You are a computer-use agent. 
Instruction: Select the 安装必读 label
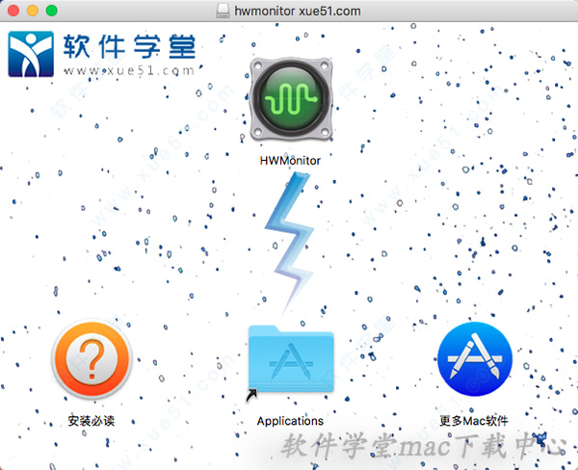pos(92,421)
